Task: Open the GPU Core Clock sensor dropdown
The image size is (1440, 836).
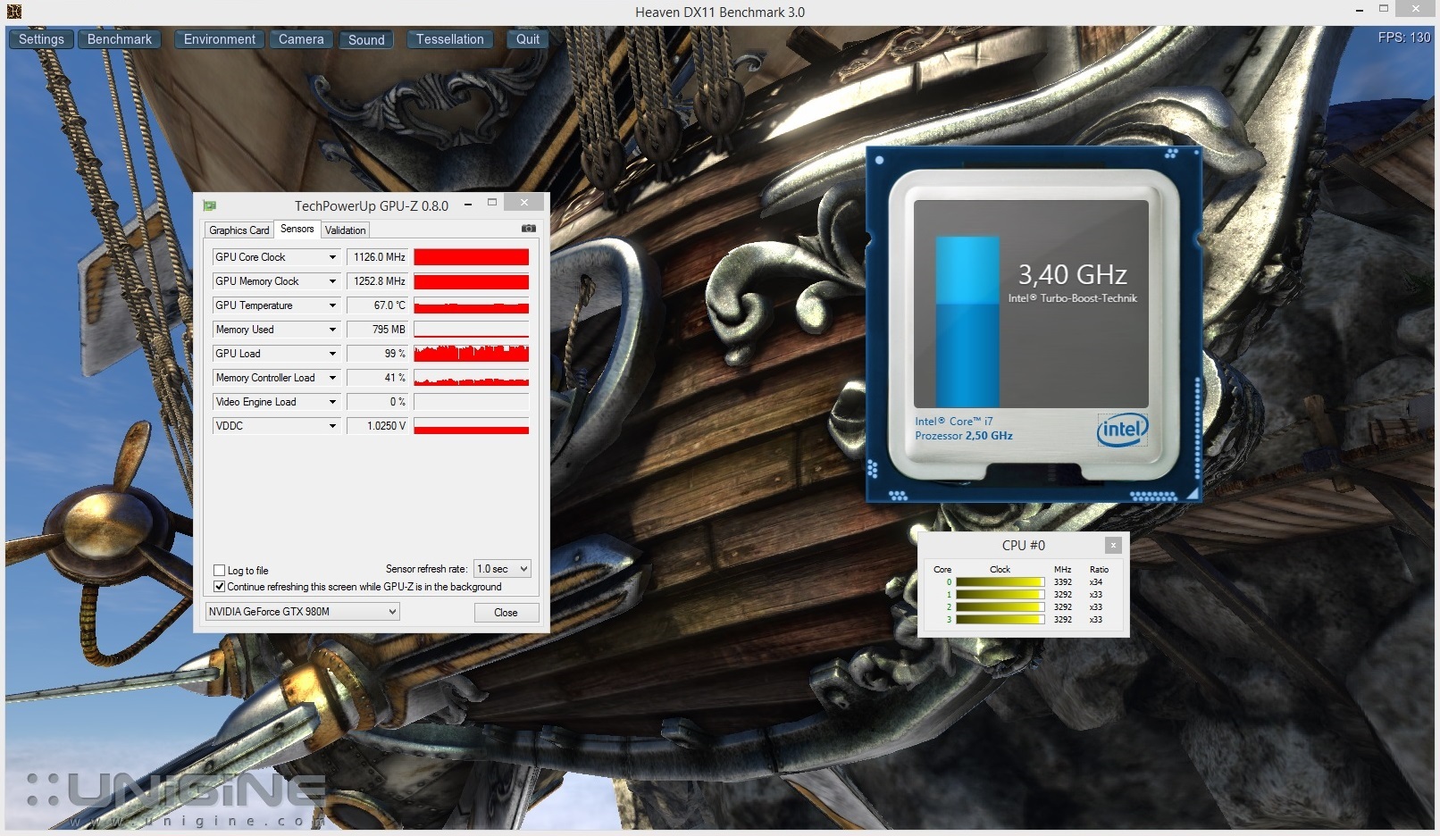Action: pyautogui.click(x=332, y=257)
